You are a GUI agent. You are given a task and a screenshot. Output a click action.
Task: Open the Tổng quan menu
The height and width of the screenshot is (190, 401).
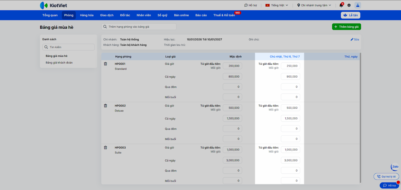50,15
